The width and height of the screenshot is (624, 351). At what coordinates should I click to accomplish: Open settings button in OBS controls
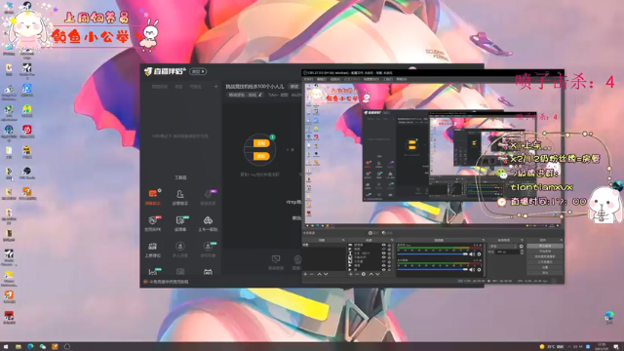(545, 267)
